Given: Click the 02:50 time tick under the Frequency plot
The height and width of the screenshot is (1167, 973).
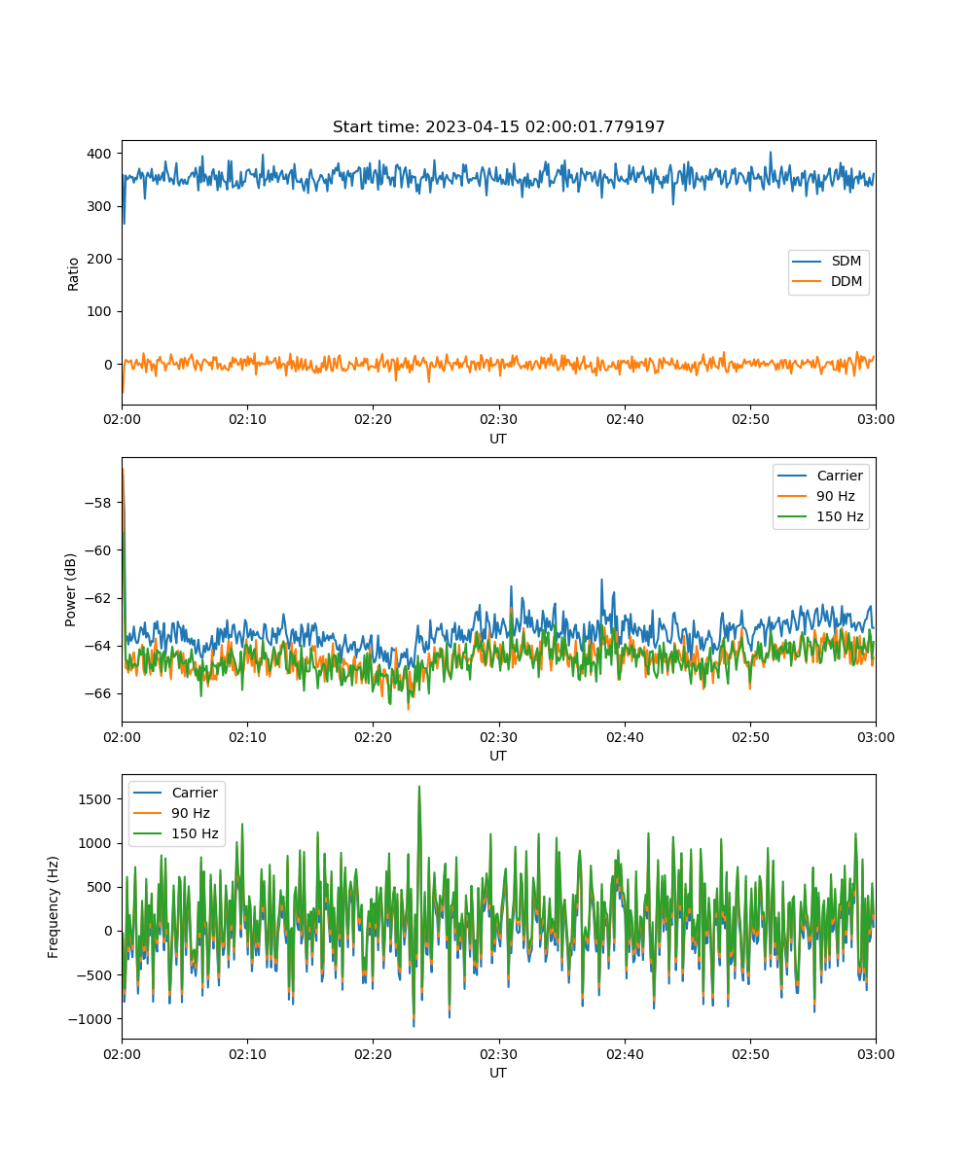Looking at the screenshot, I should [x=750, y=1053].
